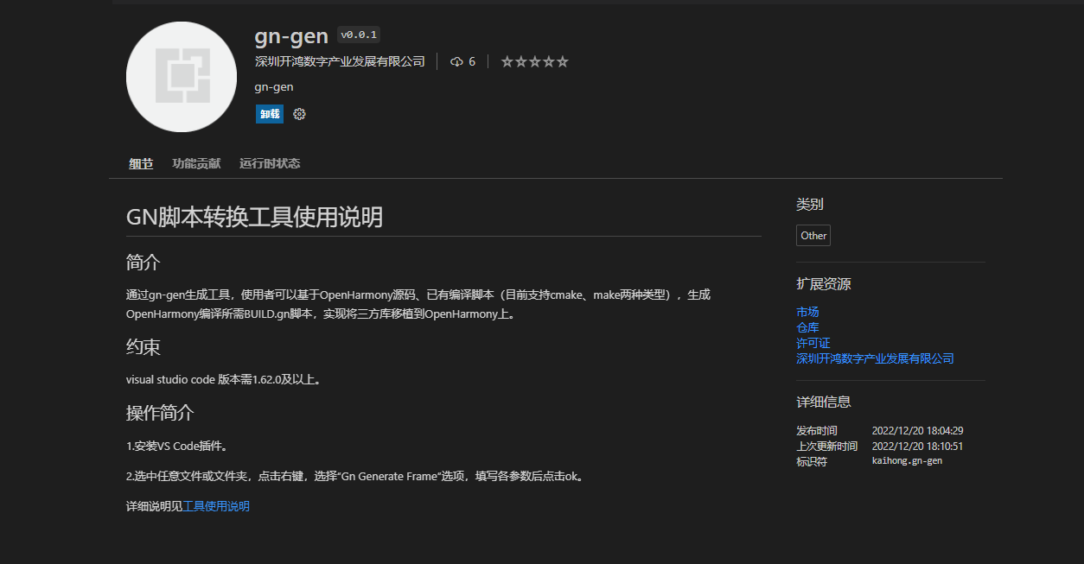Click the GN脚本转换工具使用说明 heading

(254, 217)
